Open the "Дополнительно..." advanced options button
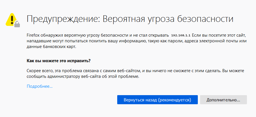Screen dimensions: 256x117 point(223,100)
